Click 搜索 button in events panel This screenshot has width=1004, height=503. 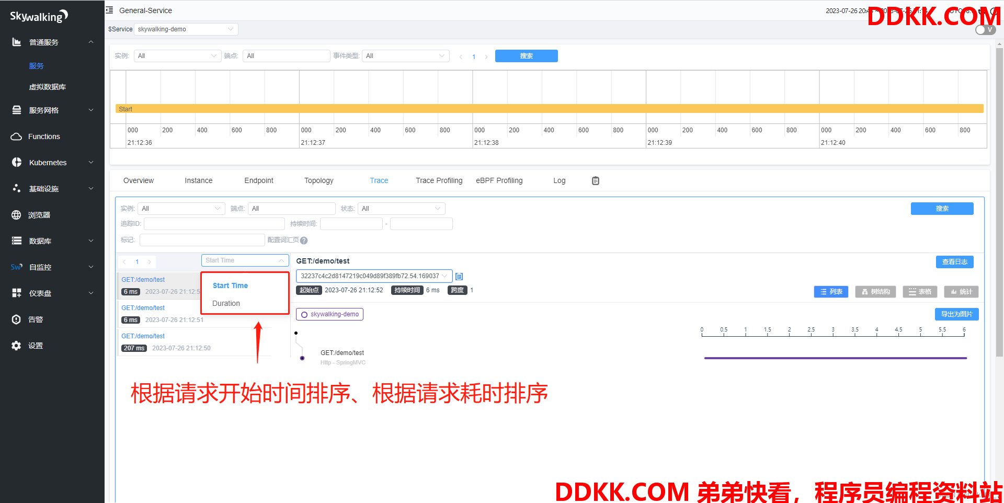(527, 56)
